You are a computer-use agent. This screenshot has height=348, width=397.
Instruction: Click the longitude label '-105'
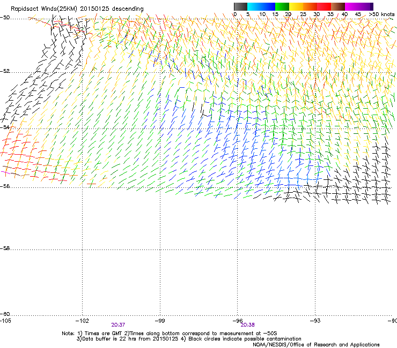(5, 321)
